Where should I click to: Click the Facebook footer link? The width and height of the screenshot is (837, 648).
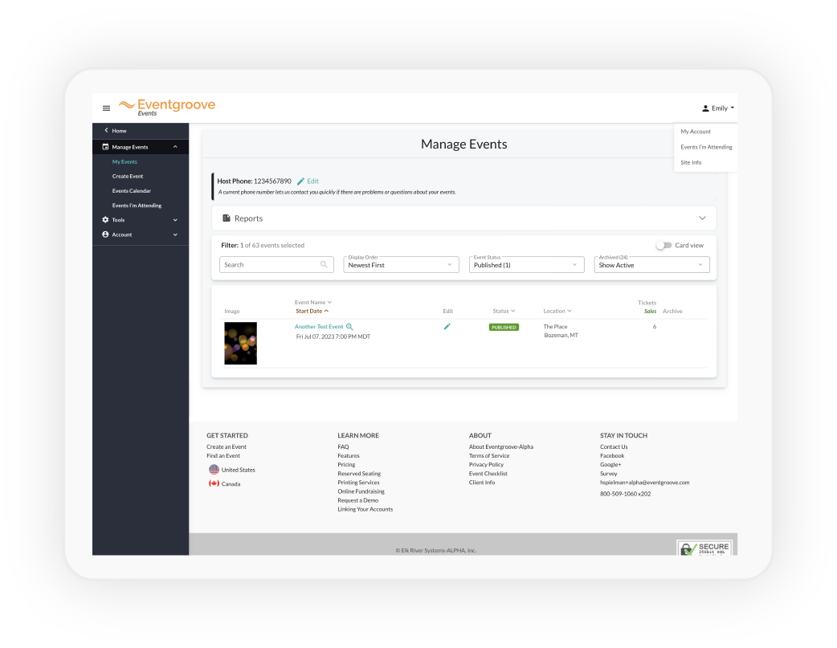(612, 456)
